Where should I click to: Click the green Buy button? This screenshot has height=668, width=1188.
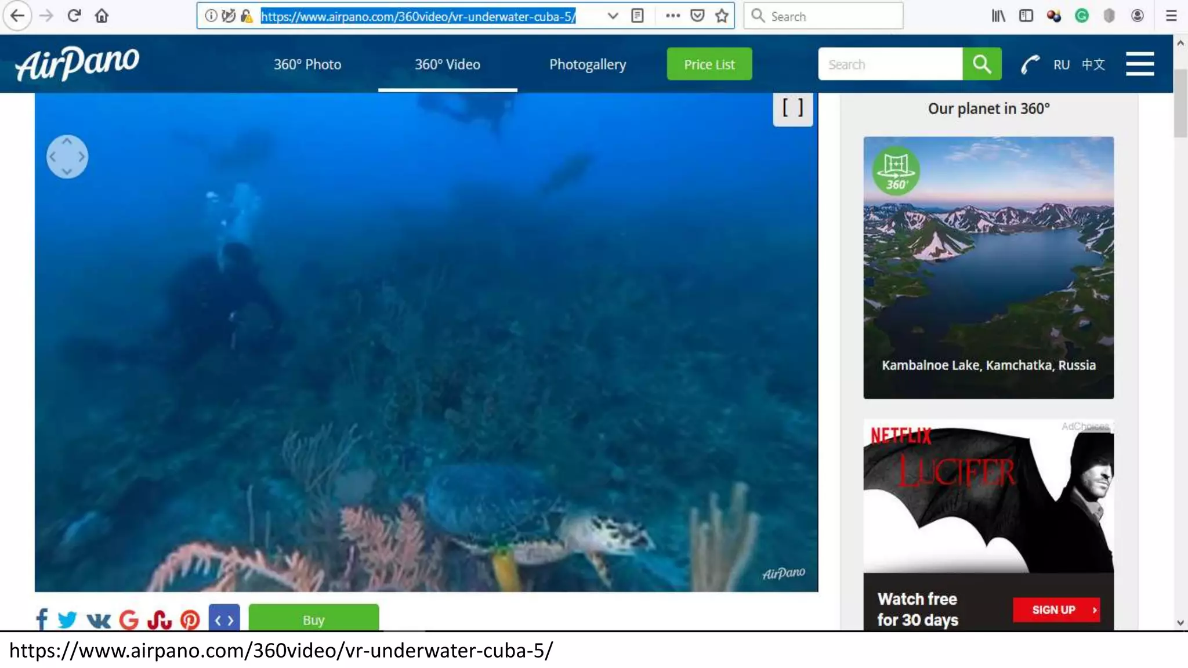[x=314, y=618]
